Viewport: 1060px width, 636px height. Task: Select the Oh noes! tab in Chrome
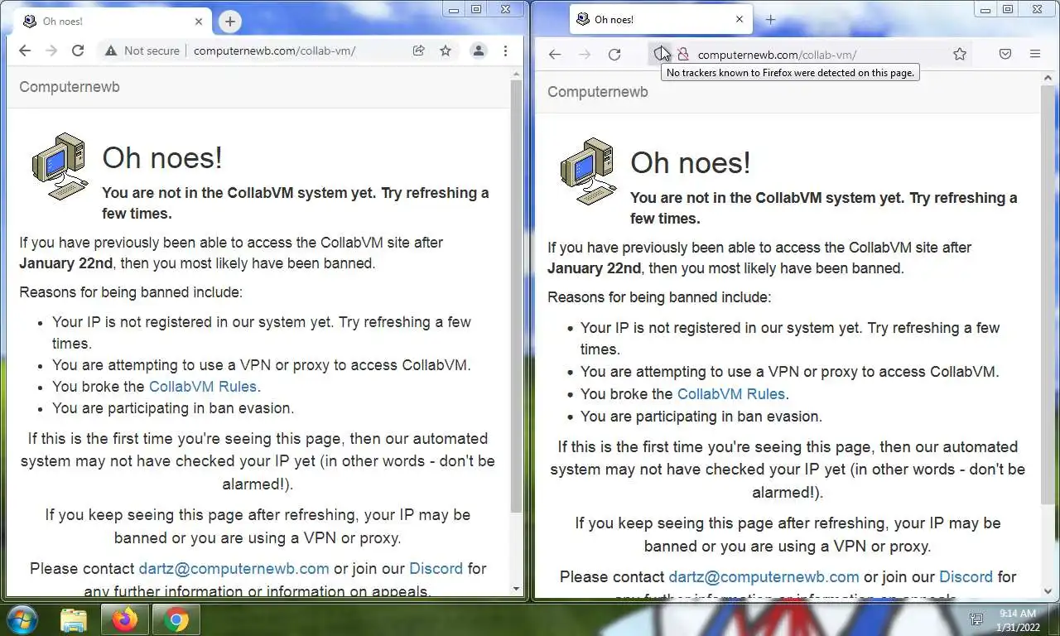coord(112,22)
